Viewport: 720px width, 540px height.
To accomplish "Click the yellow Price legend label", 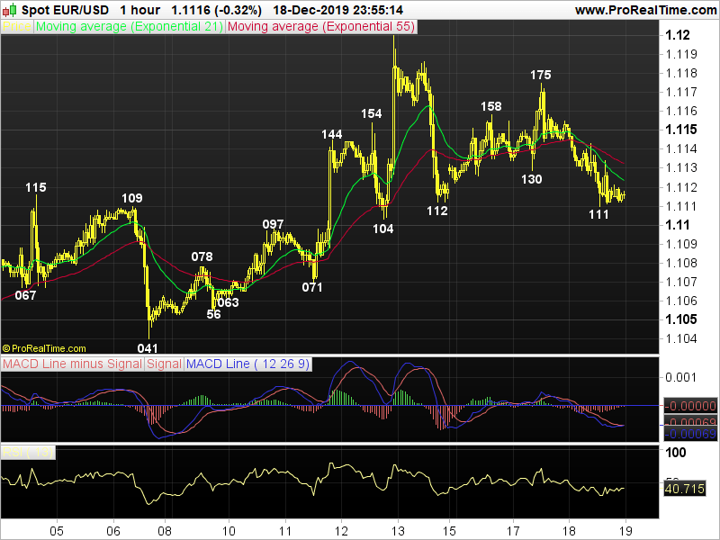I will pos(17,27).
